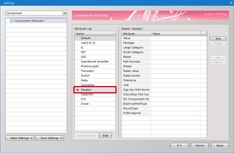Select Default in the Attribute List
The height and width of the screenshot is (153, 234).
pos(95,38)
